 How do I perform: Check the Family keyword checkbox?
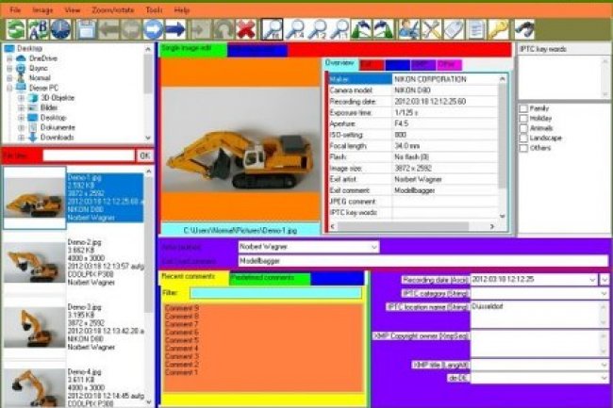click(x=523, y=107)
